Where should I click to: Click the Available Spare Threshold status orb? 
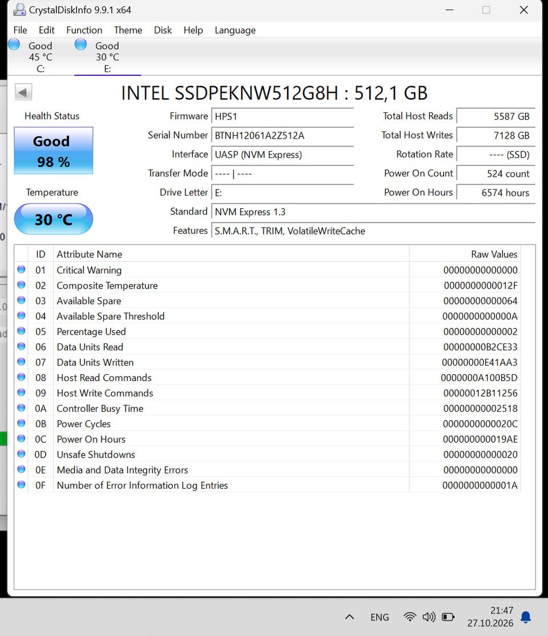click(21, 315)
